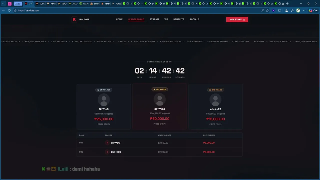
Task: Click the 2ND PLACE badge
Action: coord(104,90)
